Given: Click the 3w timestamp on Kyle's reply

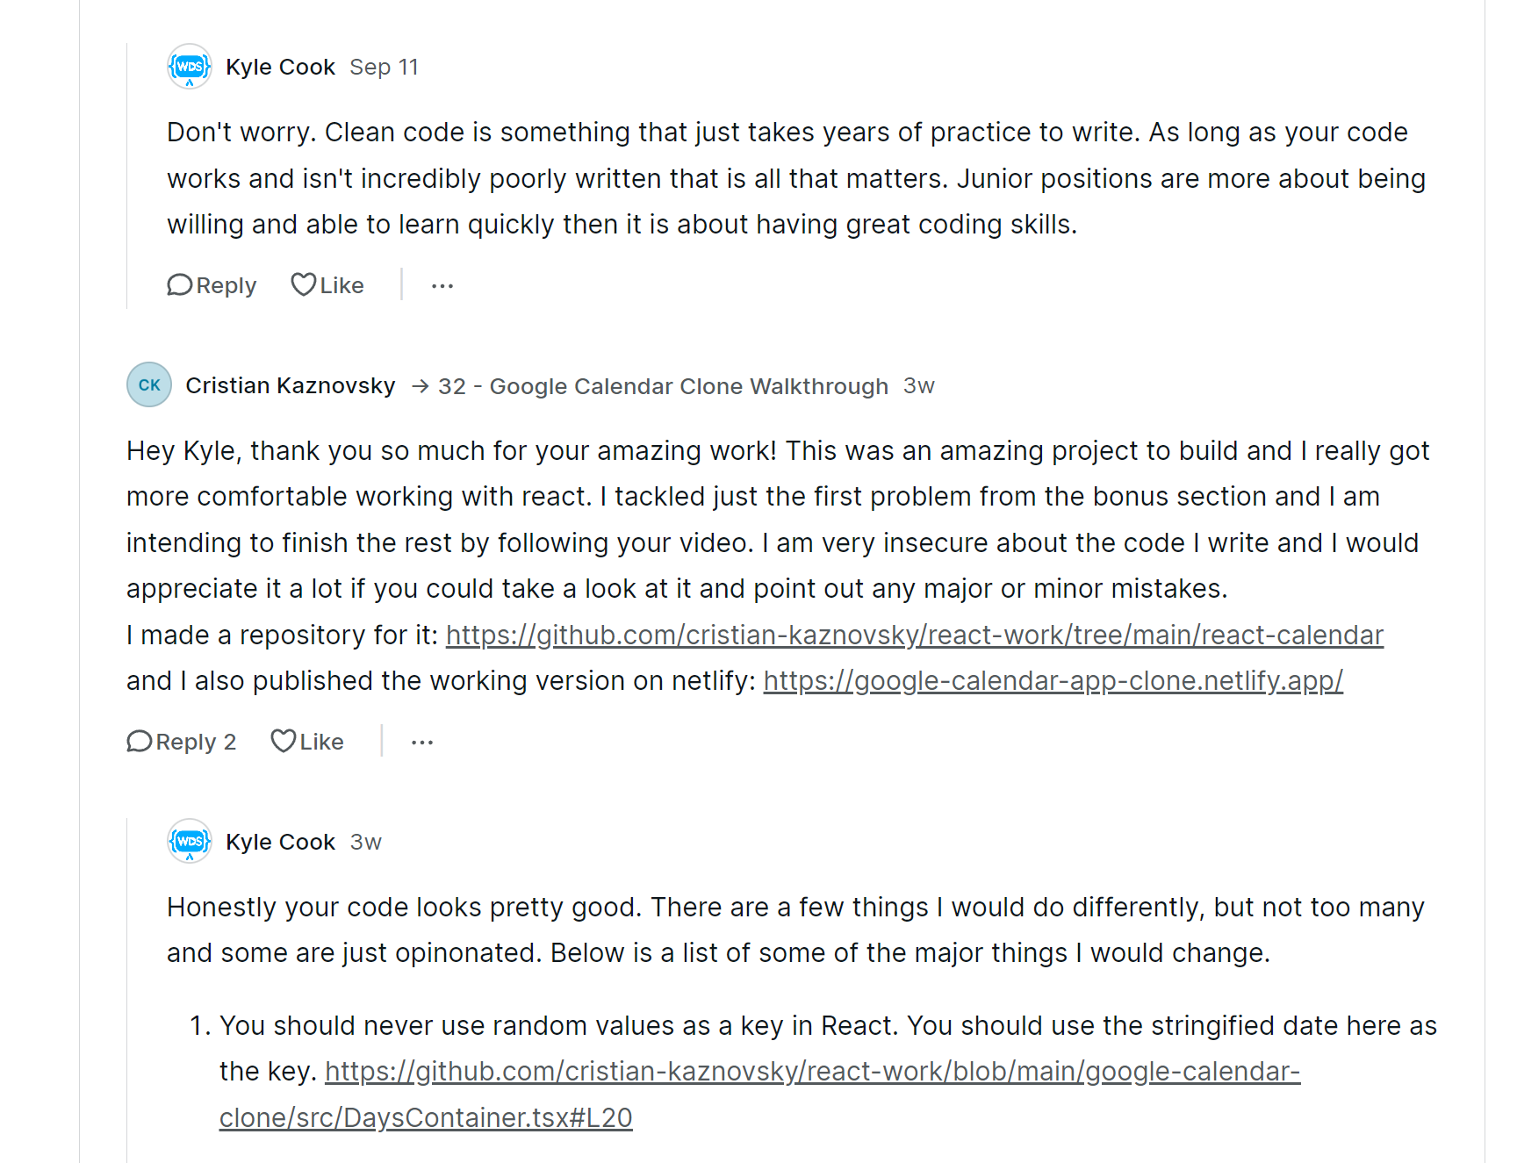Looking at the screenshot, I should pyautogui.click(x=366, y=842).
